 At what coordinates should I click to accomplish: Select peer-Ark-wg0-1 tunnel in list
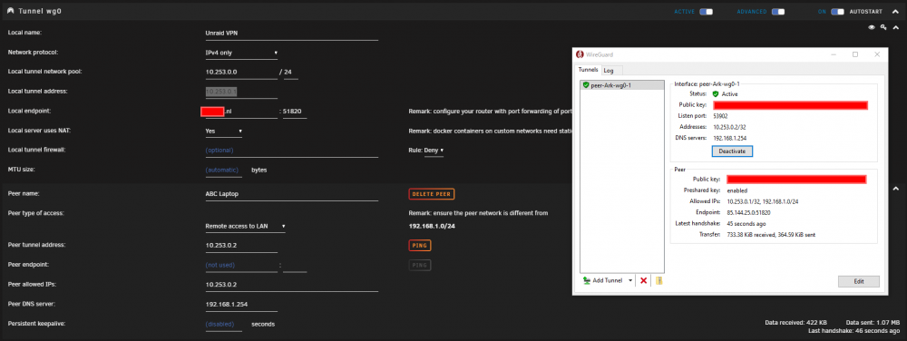click(x=622, y=85)
